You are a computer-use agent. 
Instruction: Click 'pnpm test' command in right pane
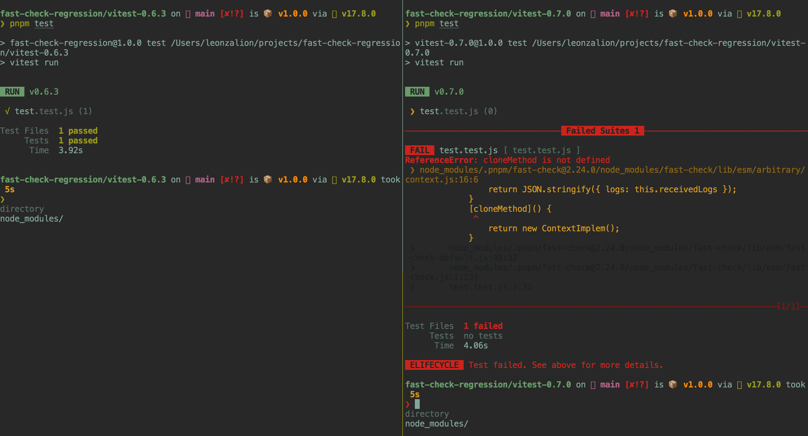436,24
